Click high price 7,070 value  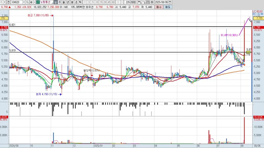136,7
